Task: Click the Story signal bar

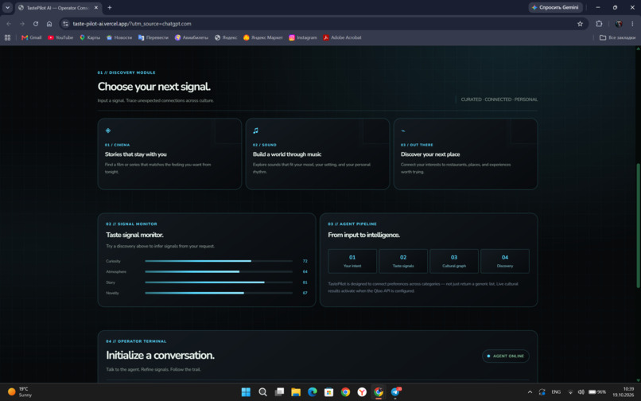Action: click(x=219, y=282)
